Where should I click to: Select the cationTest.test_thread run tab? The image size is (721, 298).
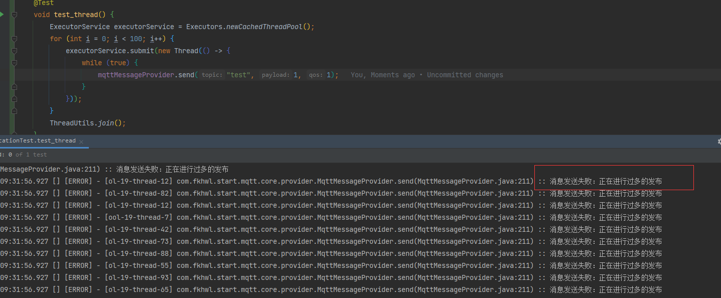[x=38, y=141]
